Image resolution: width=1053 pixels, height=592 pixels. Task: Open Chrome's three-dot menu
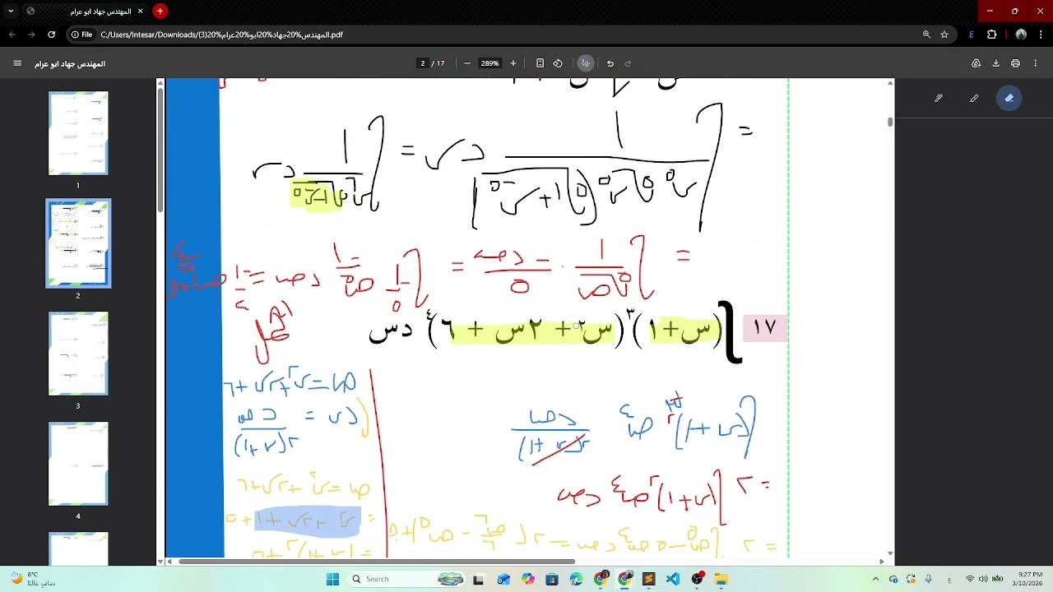coord(1041,35)
